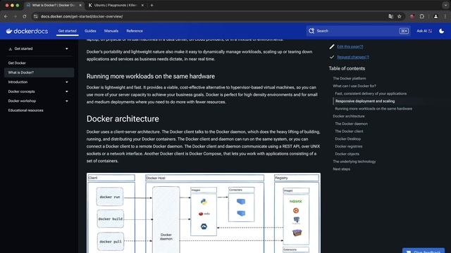Jump to Docker Desktop TOC entry
The height and width of the screenshot is (253, 451).
347,139
